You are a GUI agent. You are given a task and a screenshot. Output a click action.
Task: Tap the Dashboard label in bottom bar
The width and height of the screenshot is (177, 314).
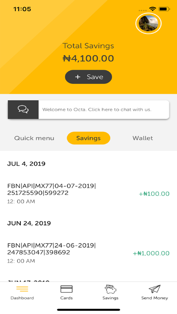pyautogui.click(x=22, y=298)
